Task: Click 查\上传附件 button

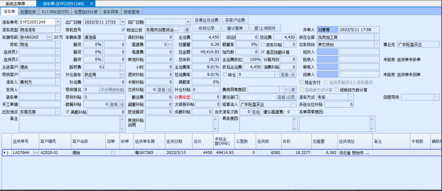Action: coord(265,28)
